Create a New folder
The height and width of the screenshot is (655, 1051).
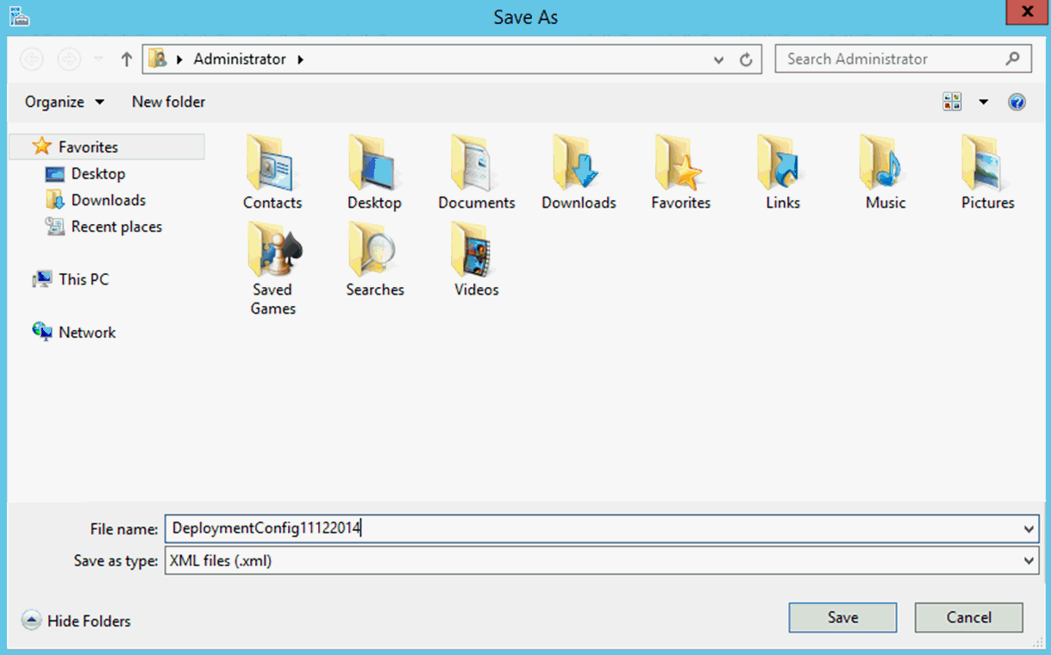168,102
